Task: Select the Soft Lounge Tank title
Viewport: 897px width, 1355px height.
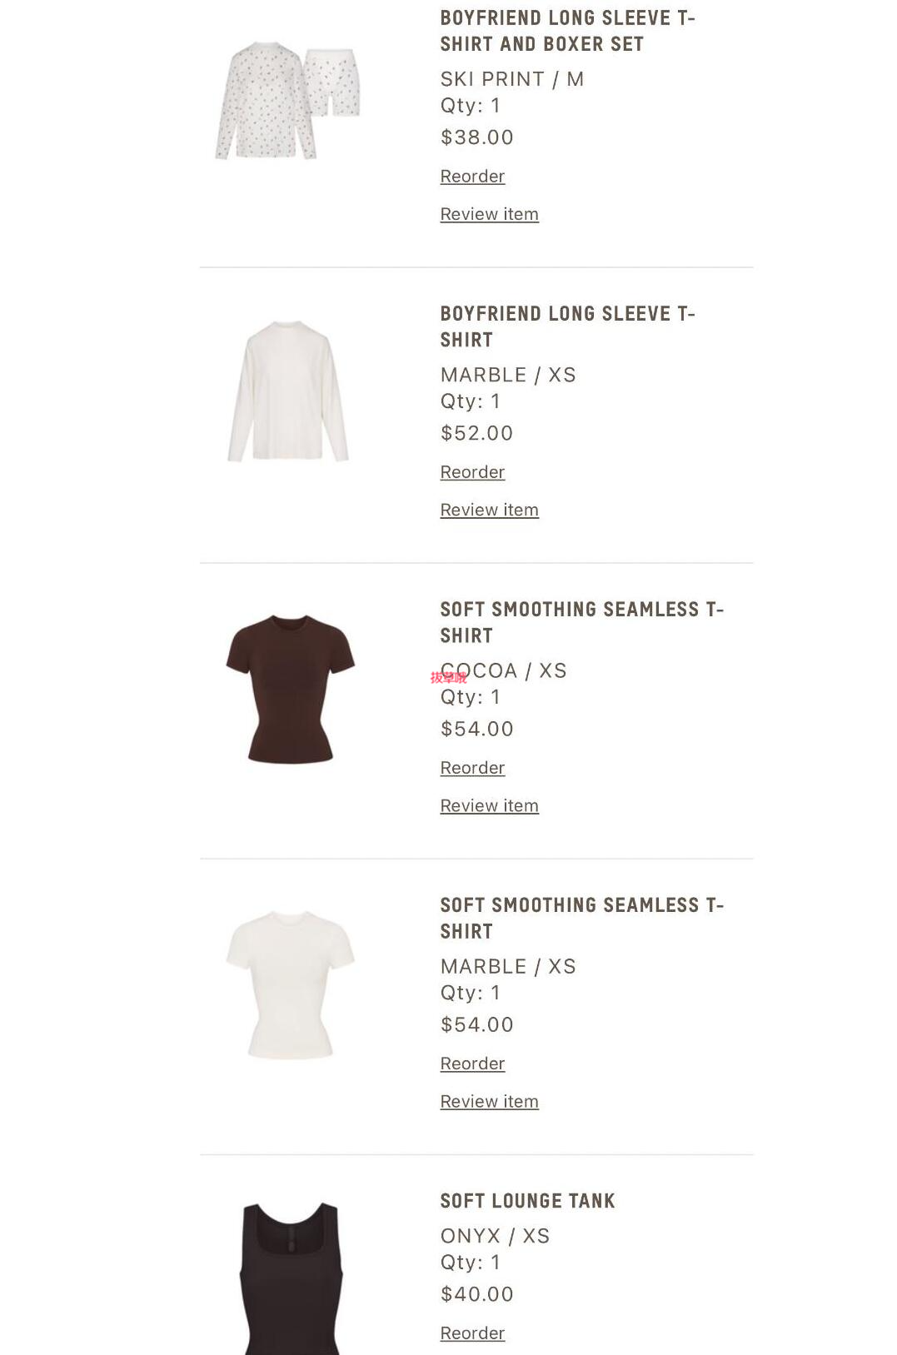Action: click(x=527, y=1201)
